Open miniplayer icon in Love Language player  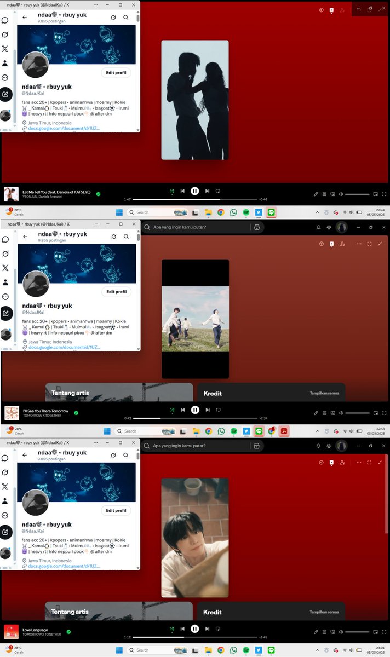[x=376, y=632]
